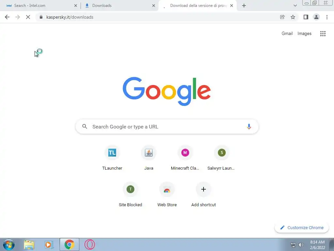Click the Chrome taskbar icon

(x=69, y=244)
